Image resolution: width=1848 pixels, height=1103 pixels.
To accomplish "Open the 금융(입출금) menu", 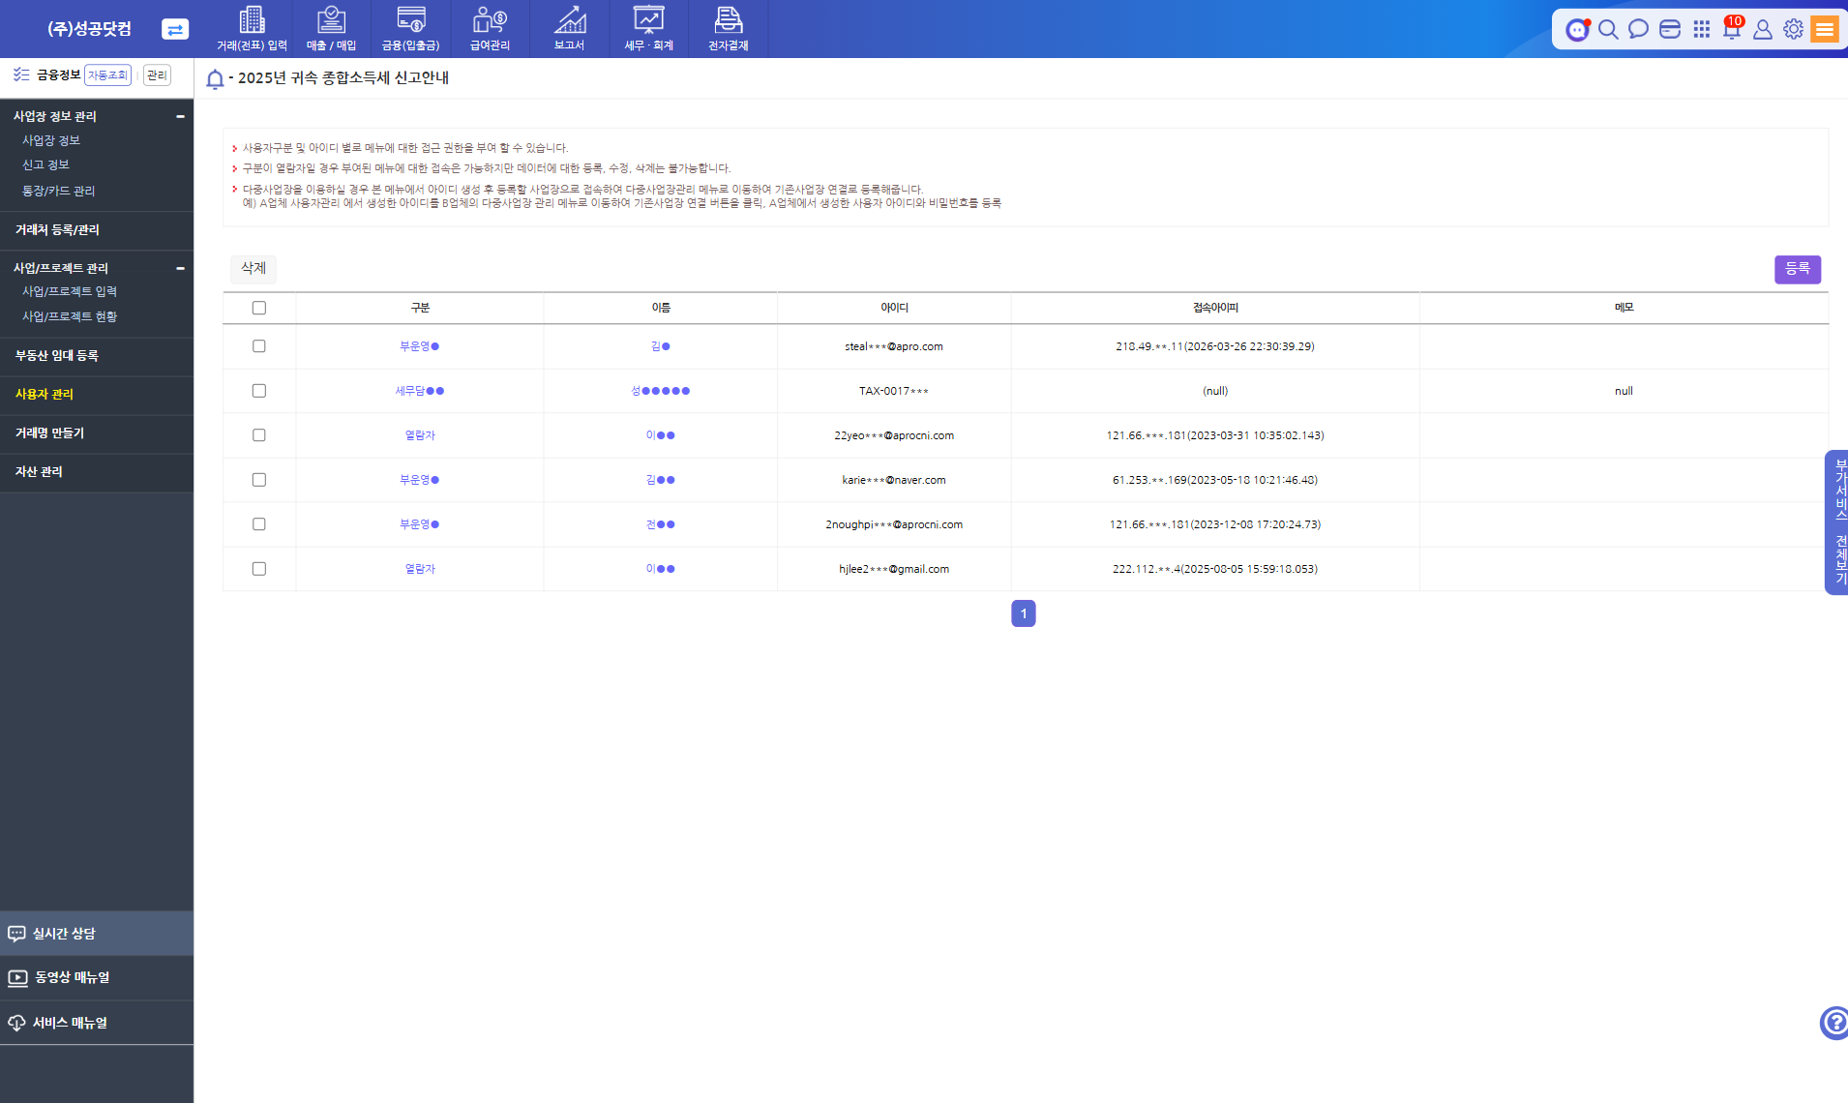I will point(410,29).
